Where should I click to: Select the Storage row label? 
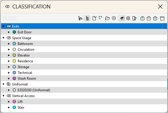(x=23, y=67)
